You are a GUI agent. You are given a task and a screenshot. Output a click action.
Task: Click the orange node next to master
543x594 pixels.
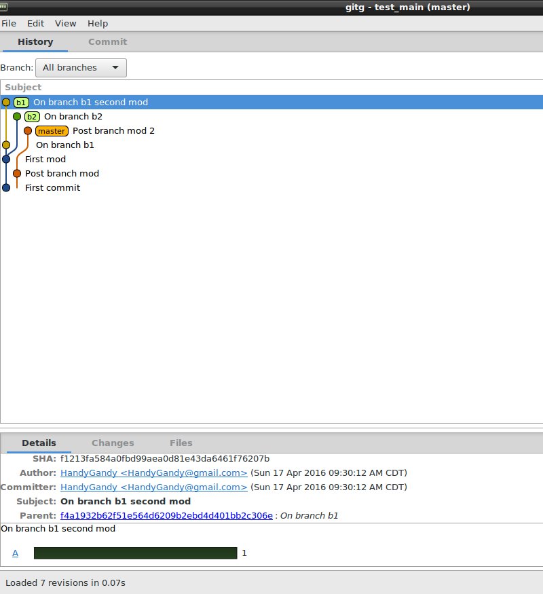28,131
